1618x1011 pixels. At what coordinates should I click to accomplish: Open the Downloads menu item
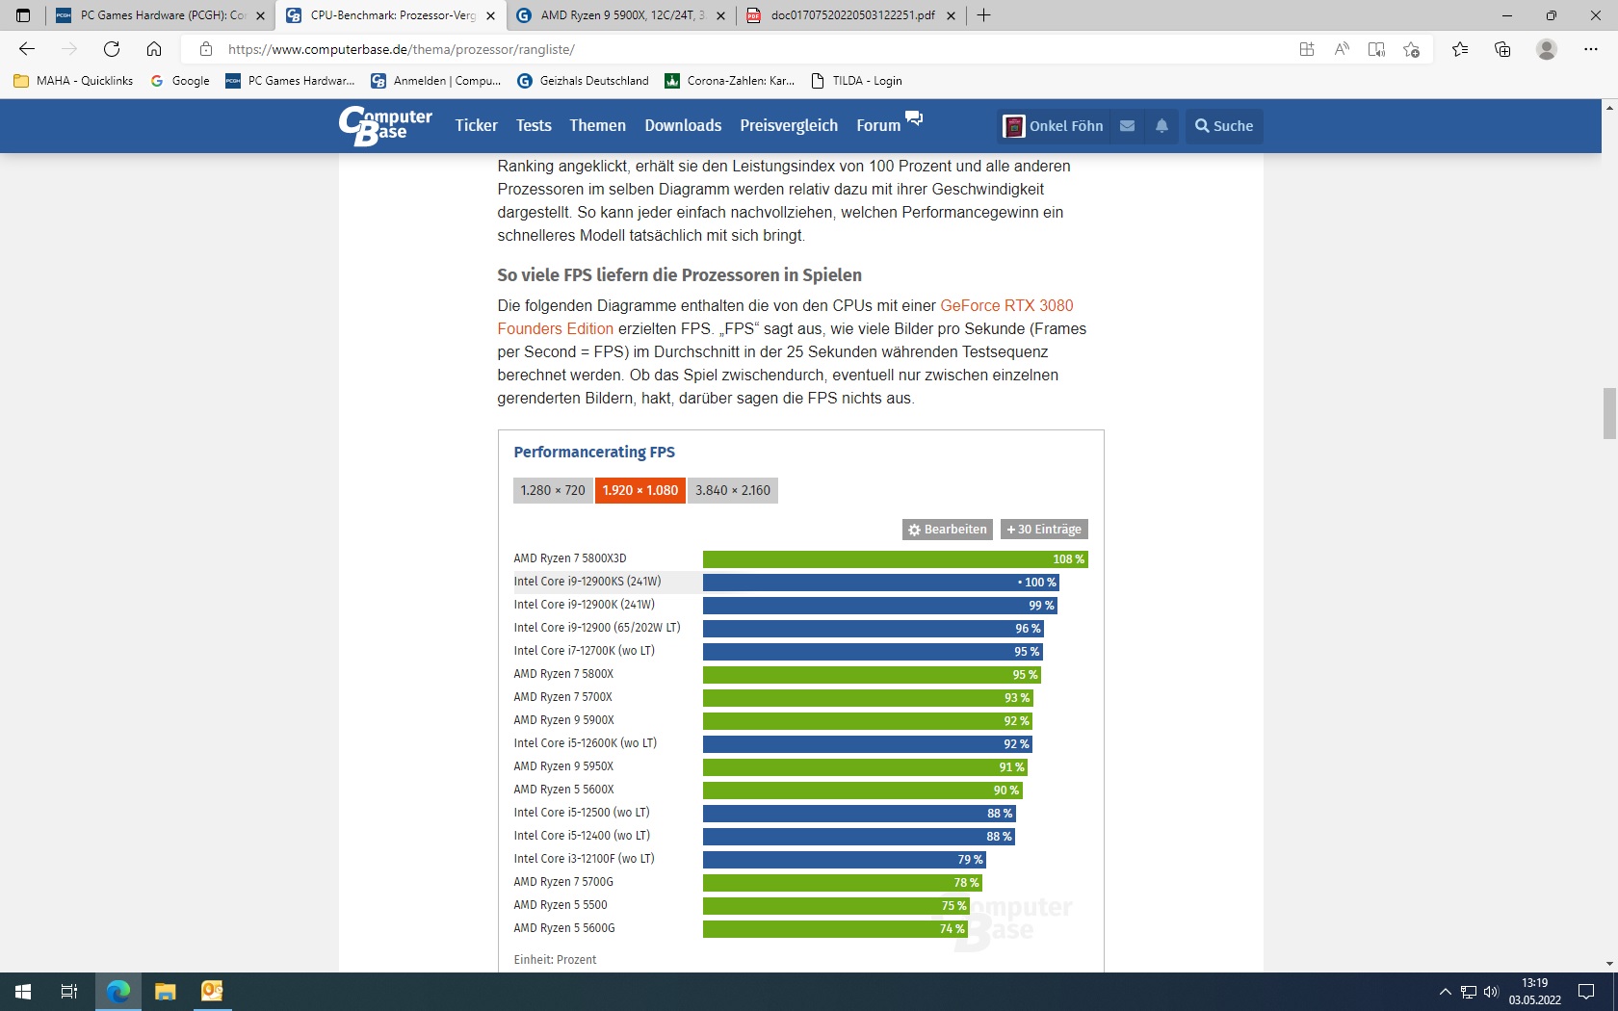[683, 125]
